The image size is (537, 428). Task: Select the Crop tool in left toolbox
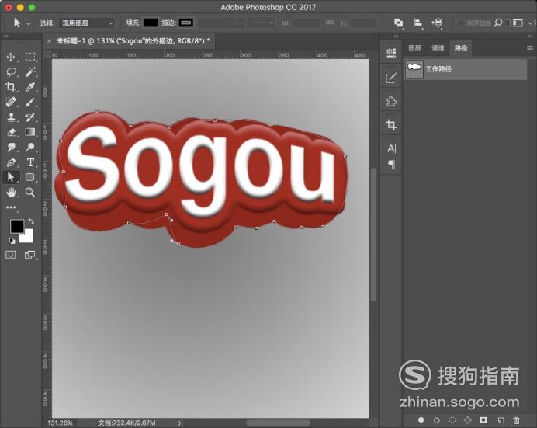pos(11,87)
